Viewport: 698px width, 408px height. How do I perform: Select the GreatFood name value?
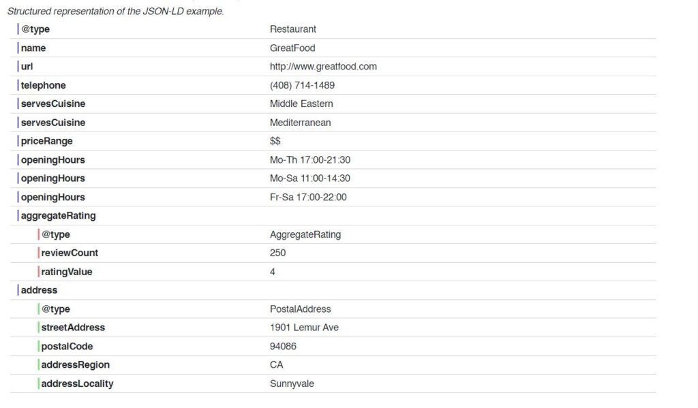292,48
